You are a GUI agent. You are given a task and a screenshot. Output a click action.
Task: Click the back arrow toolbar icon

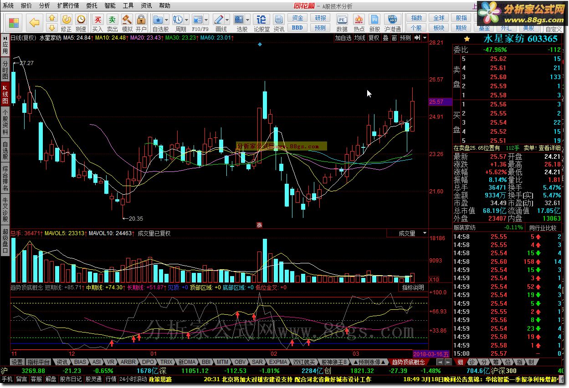click(35, 22)
